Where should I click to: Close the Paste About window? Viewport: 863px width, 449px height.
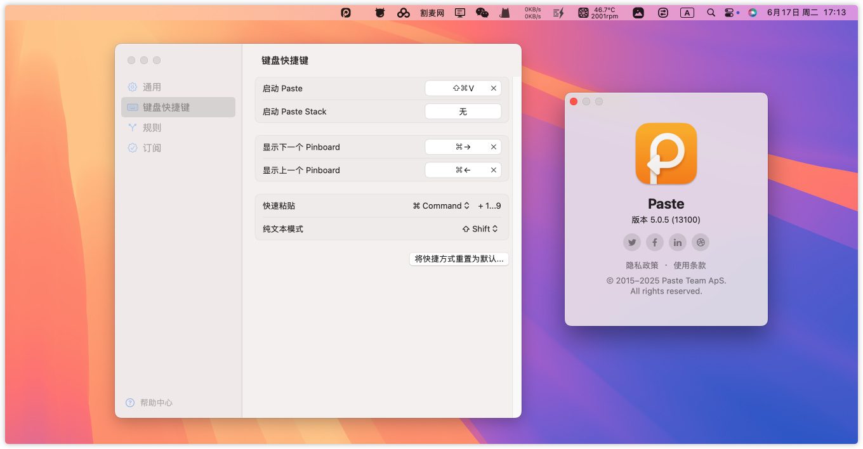click(x=574, y=101)
